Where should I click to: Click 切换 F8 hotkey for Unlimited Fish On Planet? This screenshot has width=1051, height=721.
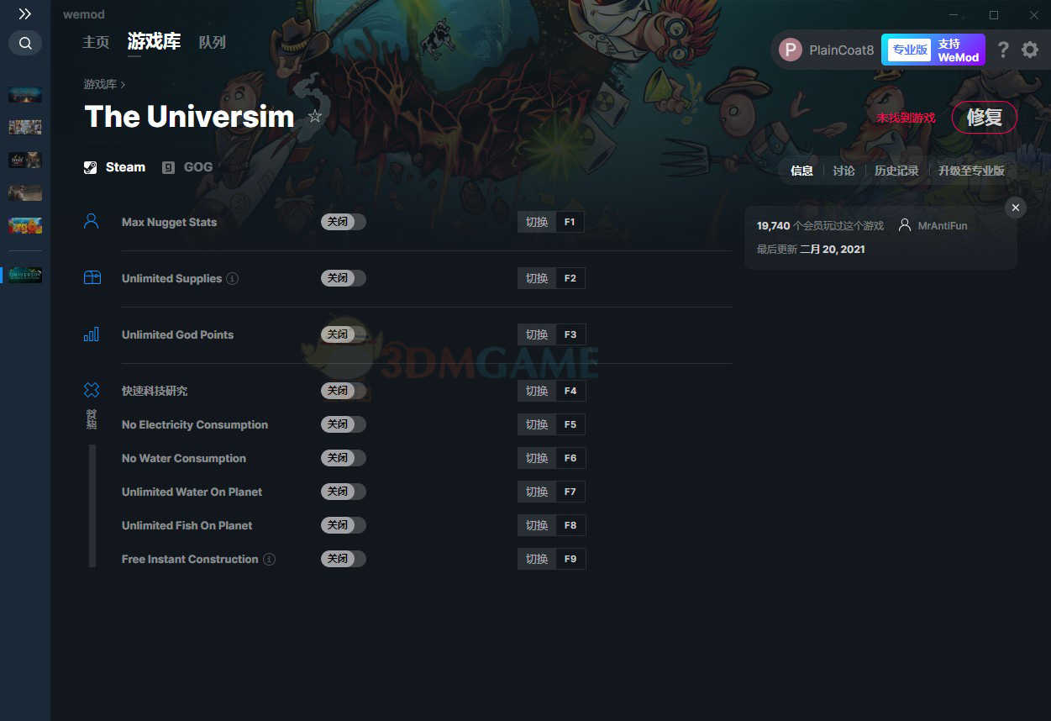pyautogui.click(x=551, y=525)
